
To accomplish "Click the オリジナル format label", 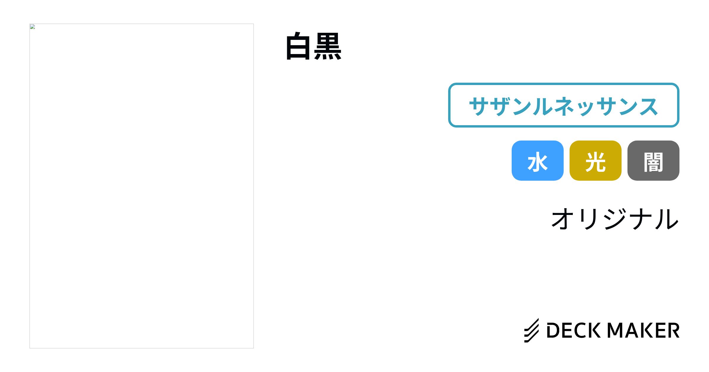I will (615, 219).
